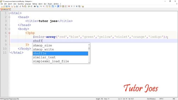The width and height of the screenshot is (178, 100).
Task: Click line number 7 in the margin
Action: pos(6,37)
